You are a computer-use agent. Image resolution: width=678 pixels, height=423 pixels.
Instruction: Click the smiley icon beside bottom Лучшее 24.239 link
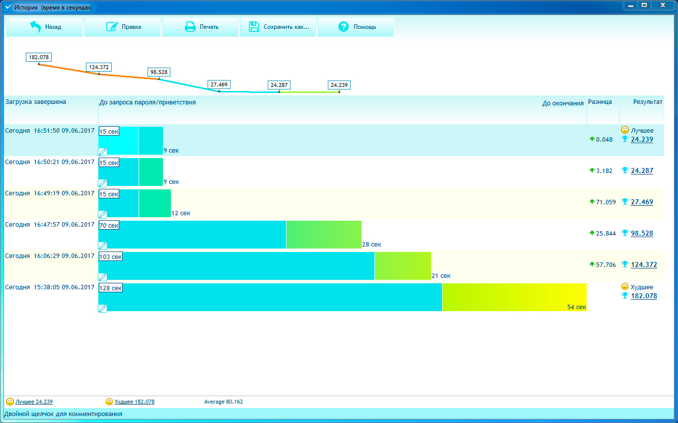[x=10, y=402]
